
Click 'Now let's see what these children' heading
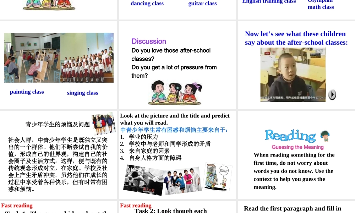(295, 34)
